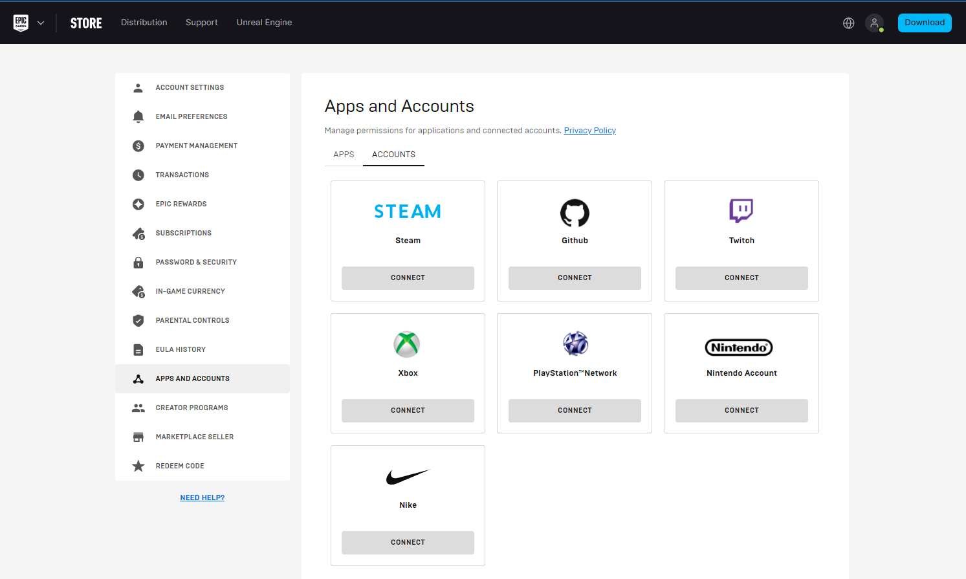
Task: Click the Email Preferences bell icon
Action: 138,116
